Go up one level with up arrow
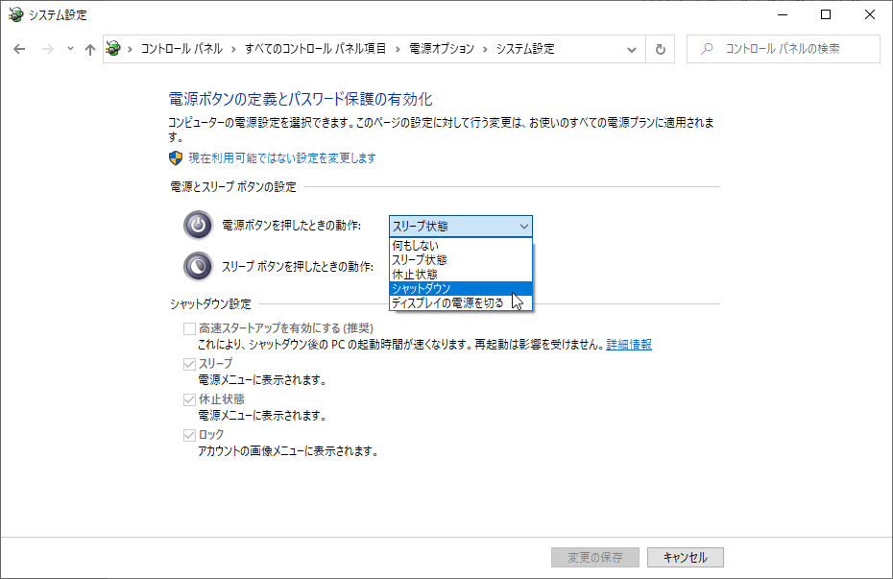Screen dimensions: 893x579 90,49
